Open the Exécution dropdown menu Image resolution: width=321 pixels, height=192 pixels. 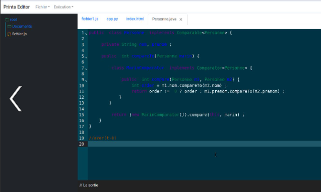[x=63, y=7]
